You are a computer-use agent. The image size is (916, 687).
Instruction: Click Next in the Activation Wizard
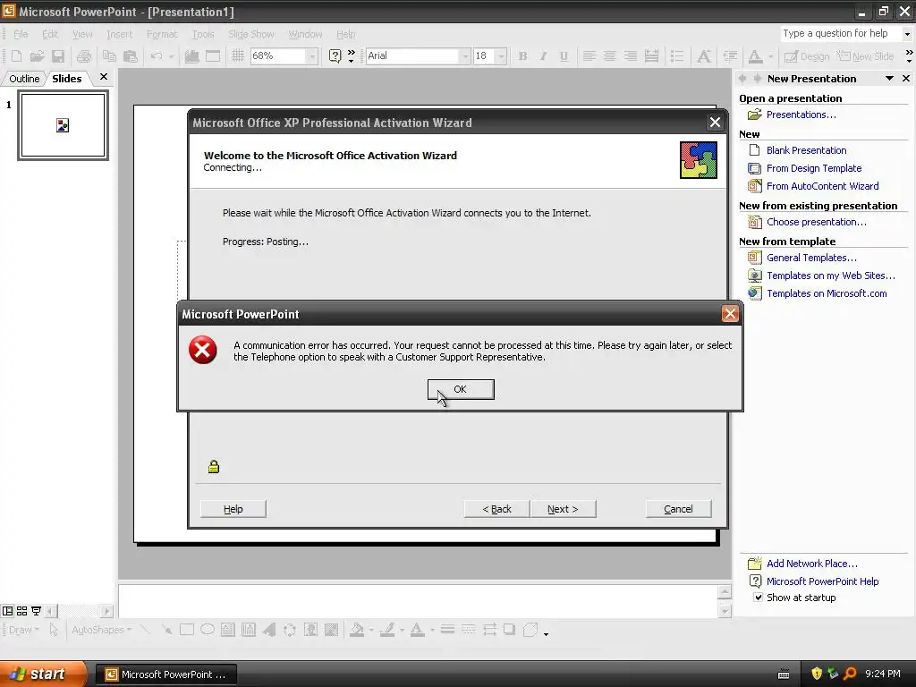point(564,509)
